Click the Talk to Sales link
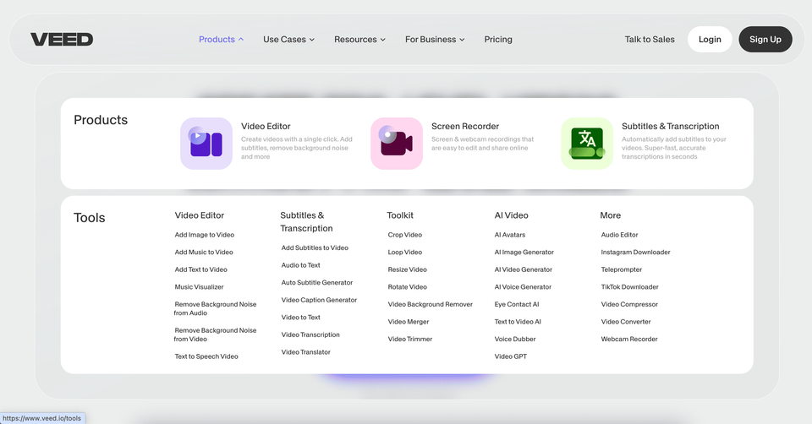 pos(650,40)
